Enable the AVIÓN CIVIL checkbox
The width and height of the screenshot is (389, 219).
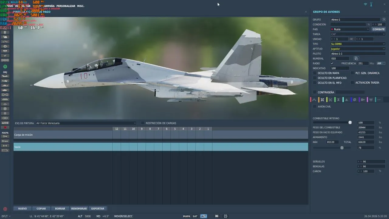315,106
